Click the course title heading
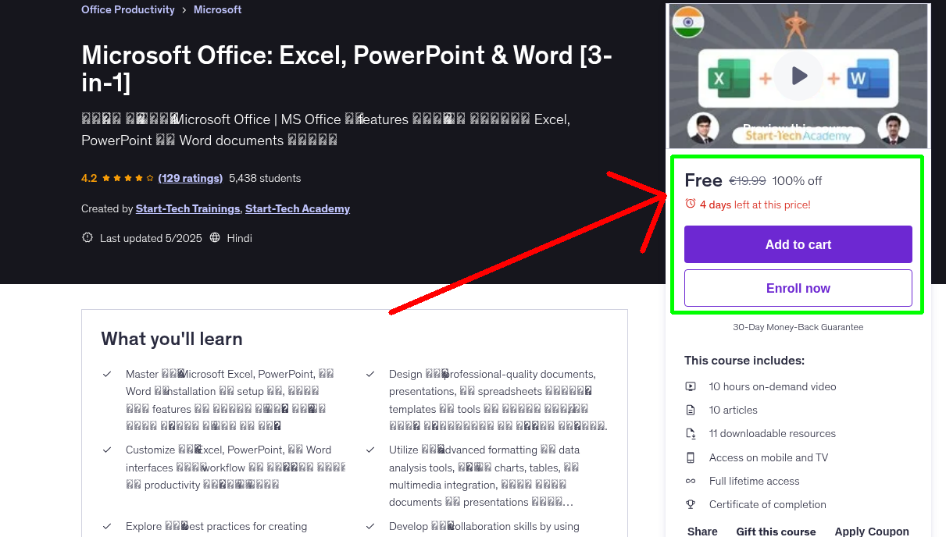 pos(347,68)
